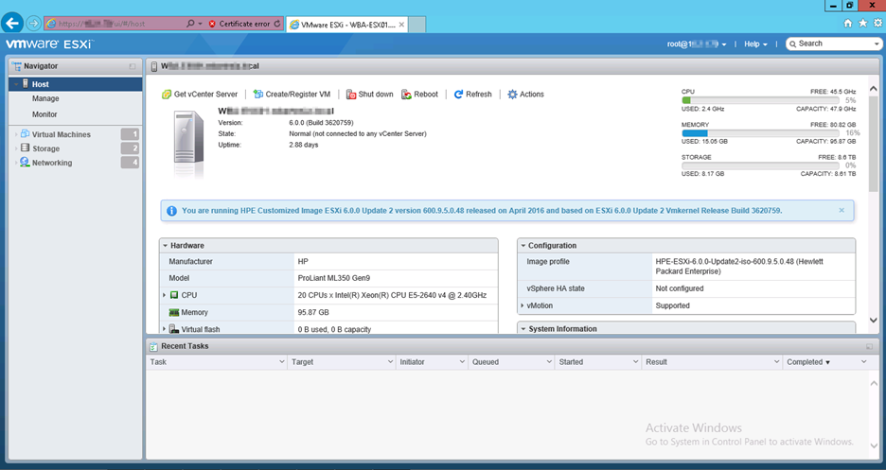Go back with the browser back arrow

(x=12, y=23)
